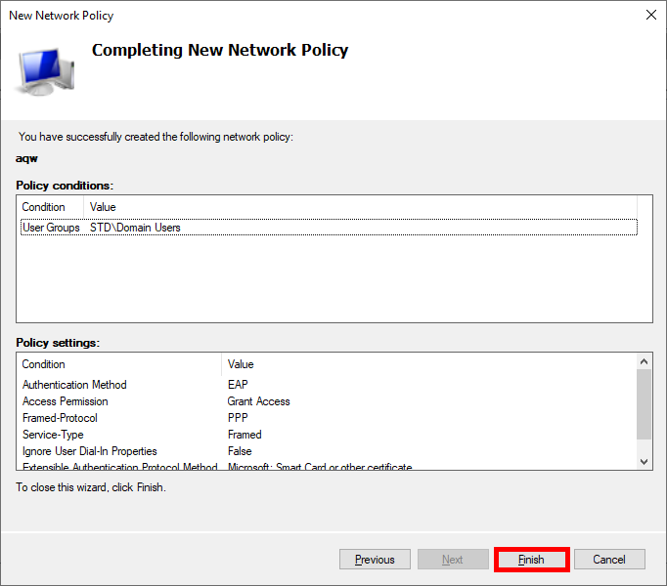Click the False value
667x586 pixels.
240,451
